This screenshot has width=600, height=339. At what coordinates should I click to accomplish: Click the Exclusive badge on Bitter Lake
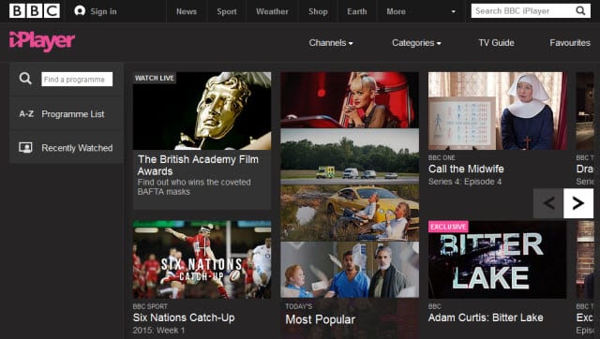pos(448,227)
